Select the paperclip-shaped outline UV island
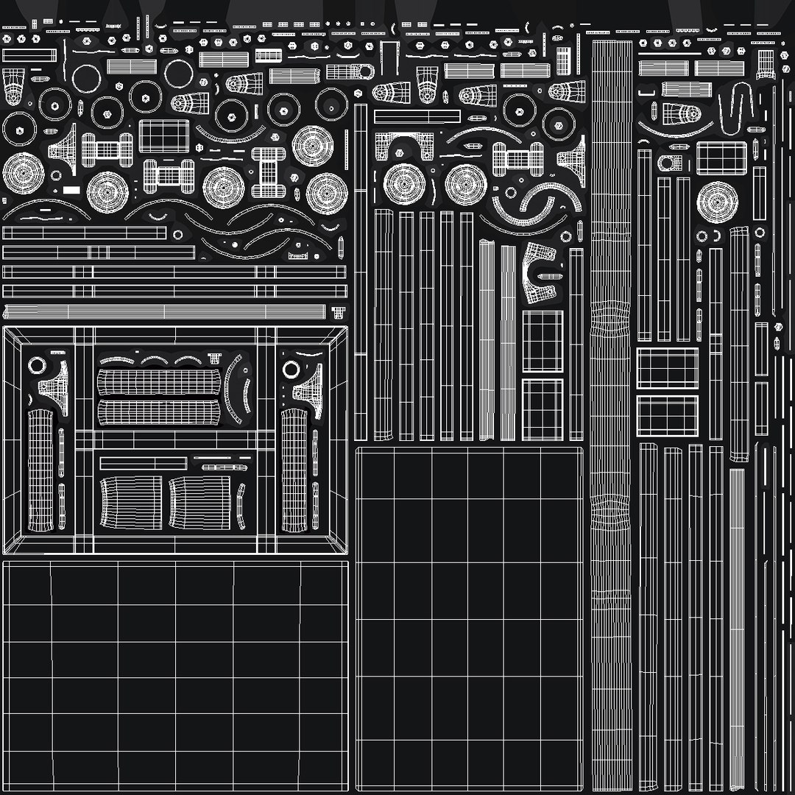 coord(735,108)
